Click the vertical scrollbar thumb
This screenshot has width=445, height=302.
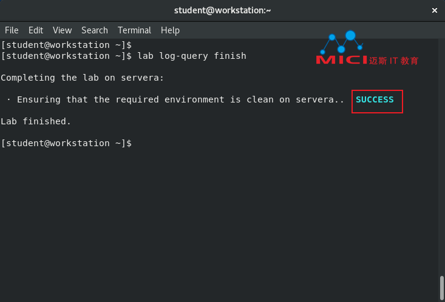click(x=441, y=288)
